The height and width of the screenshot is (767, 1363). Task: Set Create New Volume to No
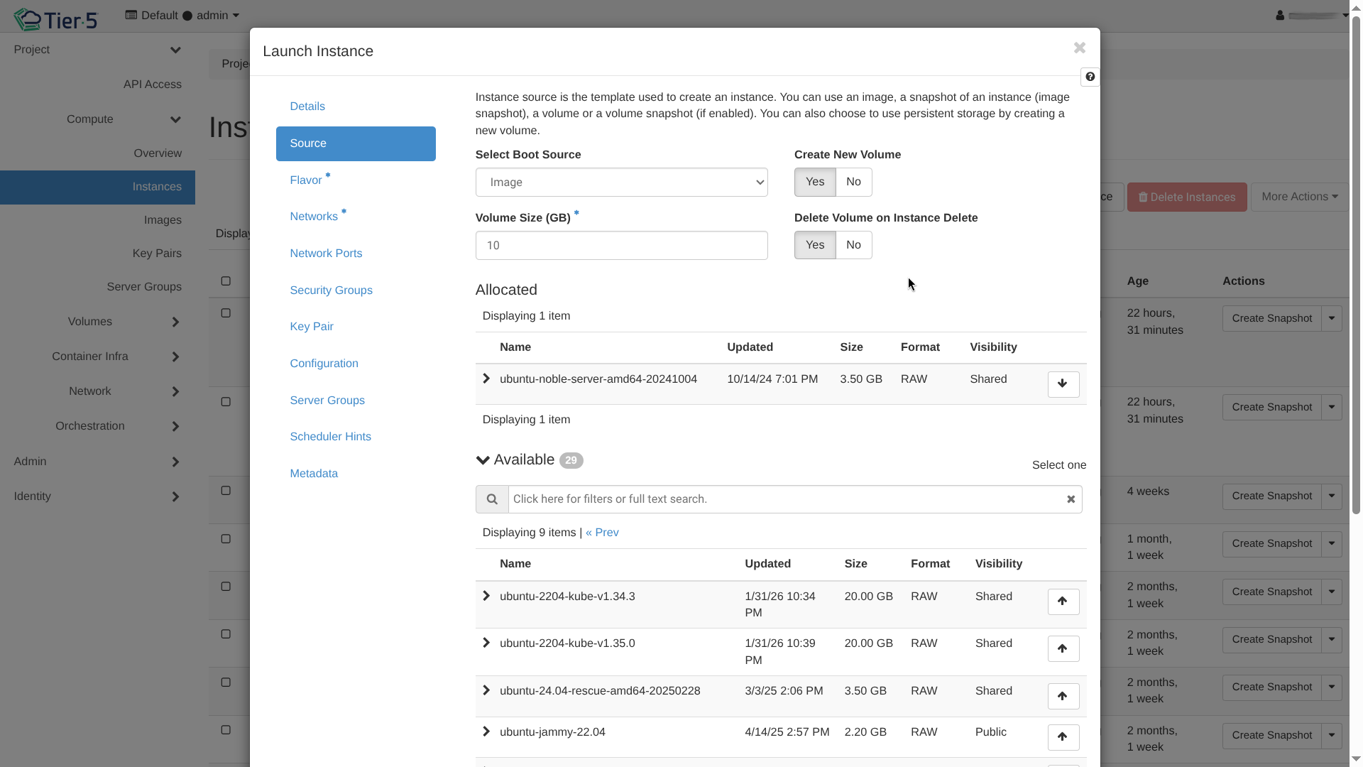pos(853,182)
